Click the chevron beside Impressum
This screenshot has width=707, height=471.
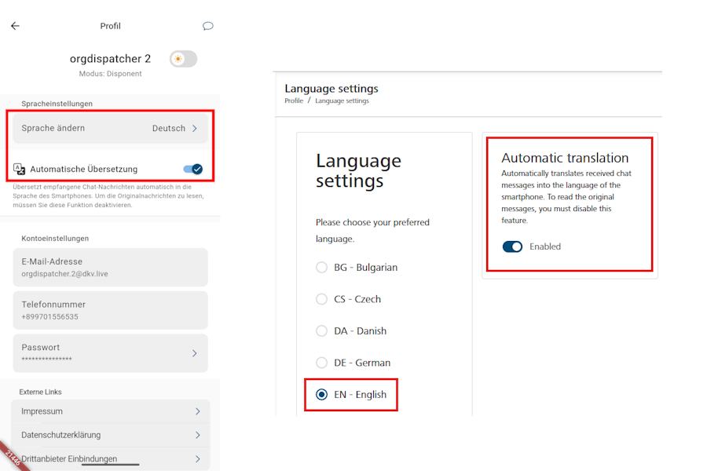(198, 411)
